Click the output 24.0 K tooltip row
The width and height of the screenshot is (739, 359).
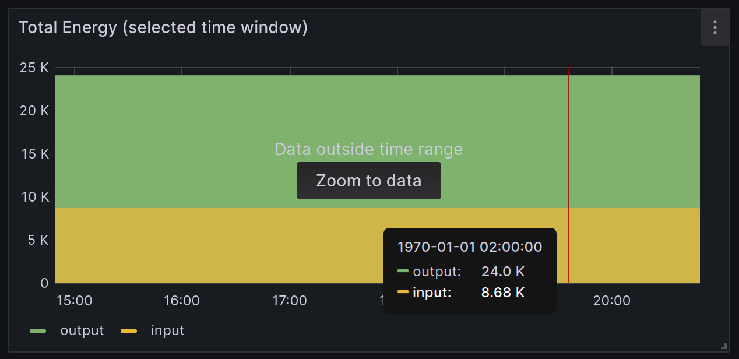coord(460,271)
